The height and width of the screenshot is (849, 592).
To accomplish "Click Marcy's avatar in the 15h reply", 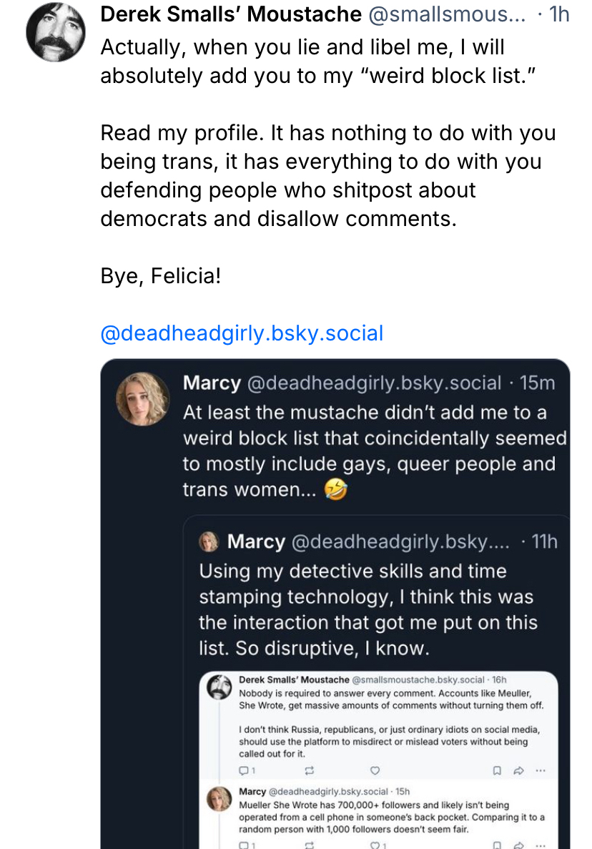I will pos(219,799).
